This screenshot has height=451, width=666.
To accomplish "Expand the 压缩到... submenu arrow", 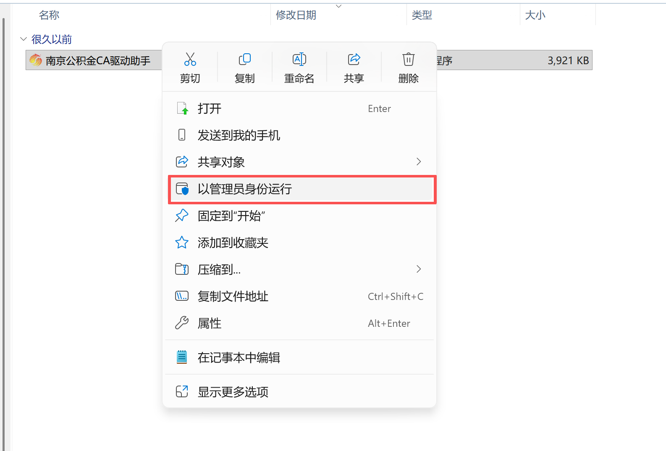I will coord(418,269).
